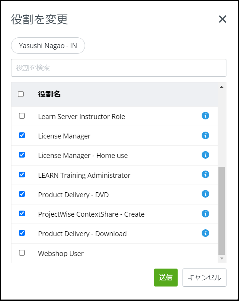Screen dimensions: 239x301
Task: Click scrollbar down arrow in role list
Action: [x=221, y=259]
